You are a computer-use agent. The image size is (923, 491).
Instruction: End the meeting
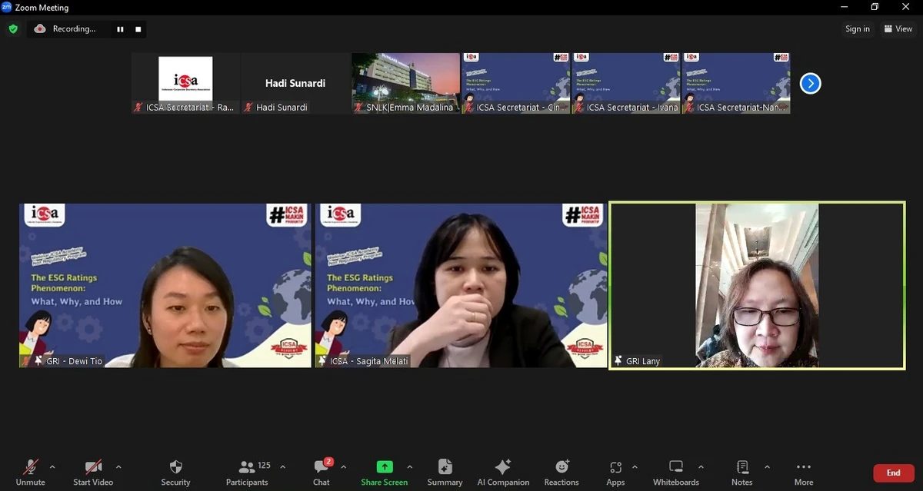click(892, 473)
